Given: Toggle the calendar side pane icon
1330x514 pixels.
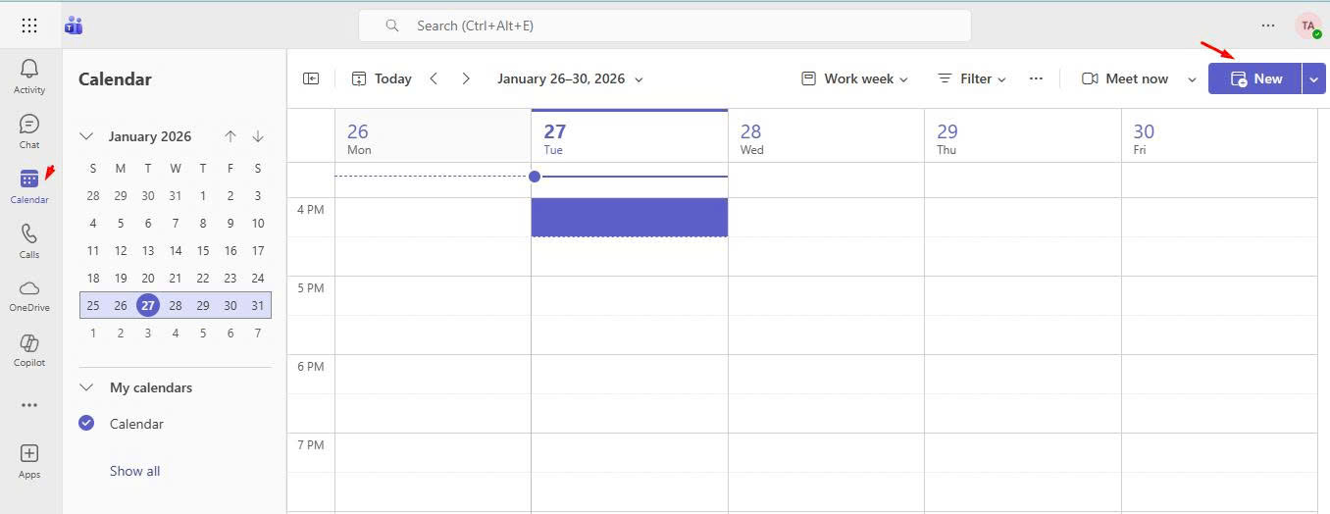Looking at the screenshot, I should [x=311, y=78].
